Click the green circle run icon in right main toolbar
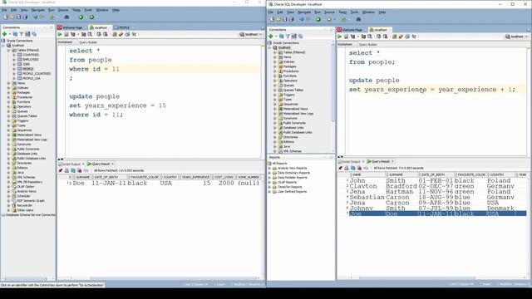Image resolution: width=532 pixels, height=299 pixels. coord(318,19)
